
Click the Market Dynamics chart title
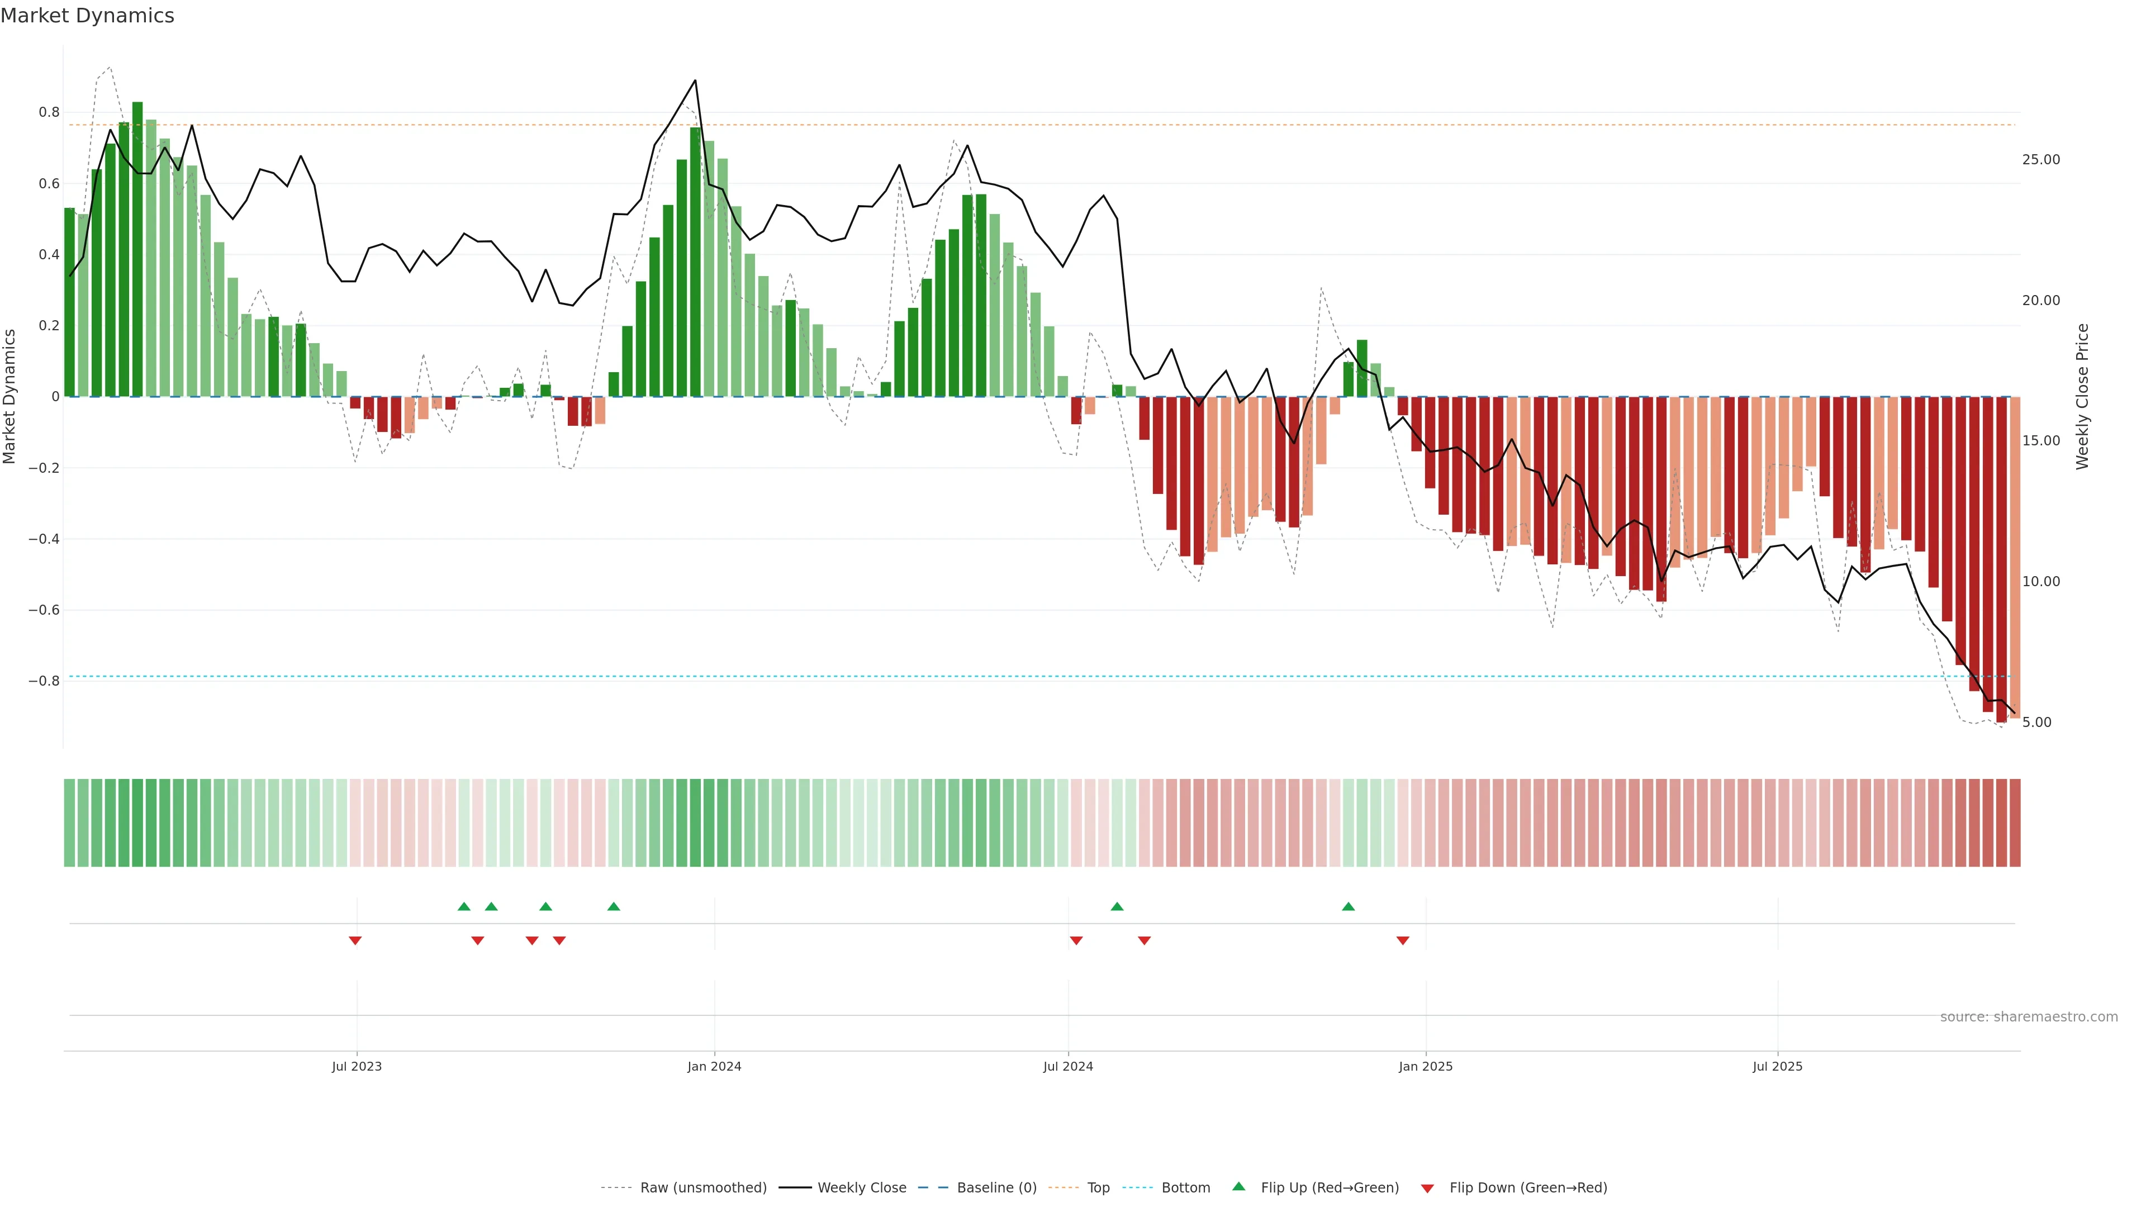point(88,16)
